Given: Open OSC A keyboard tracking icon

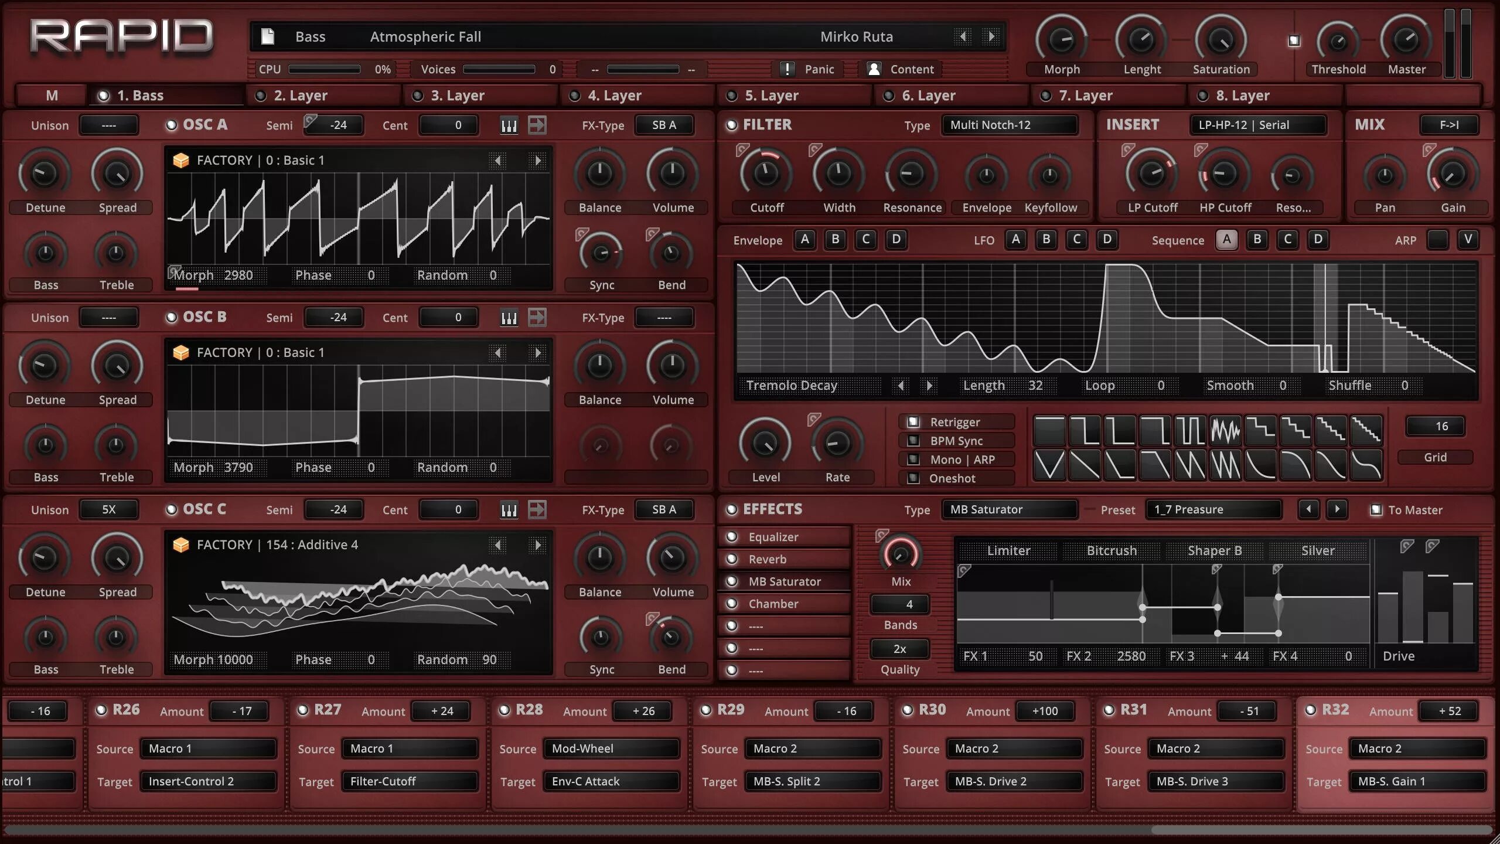Looking at the screenshot, I should click(x=509, y=125).
